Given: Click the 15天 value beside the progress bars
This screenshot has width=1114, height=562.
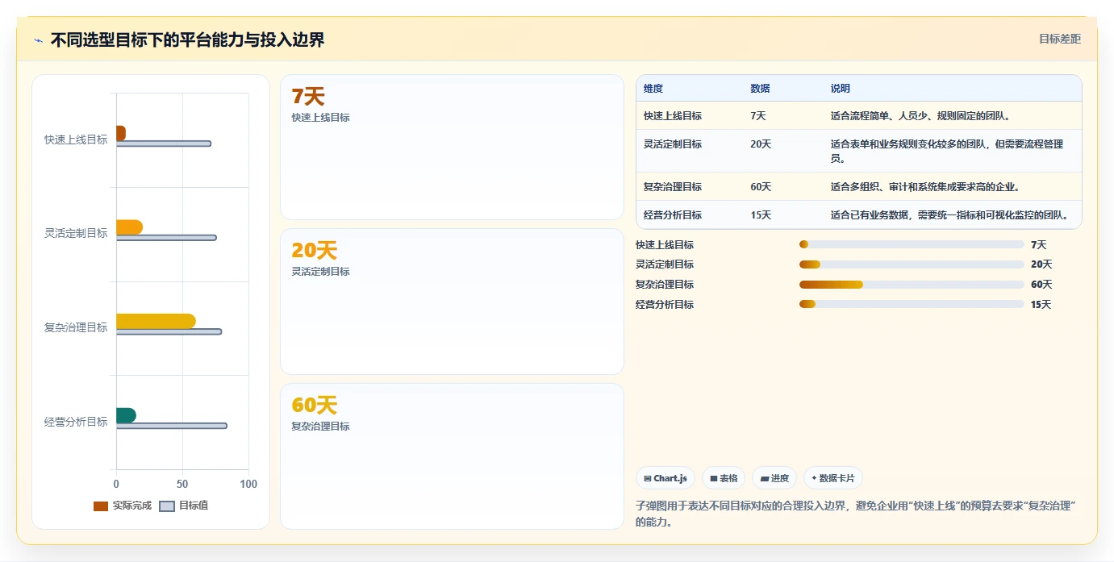Looking at the screenshot, I should (x=1041, y=304).
